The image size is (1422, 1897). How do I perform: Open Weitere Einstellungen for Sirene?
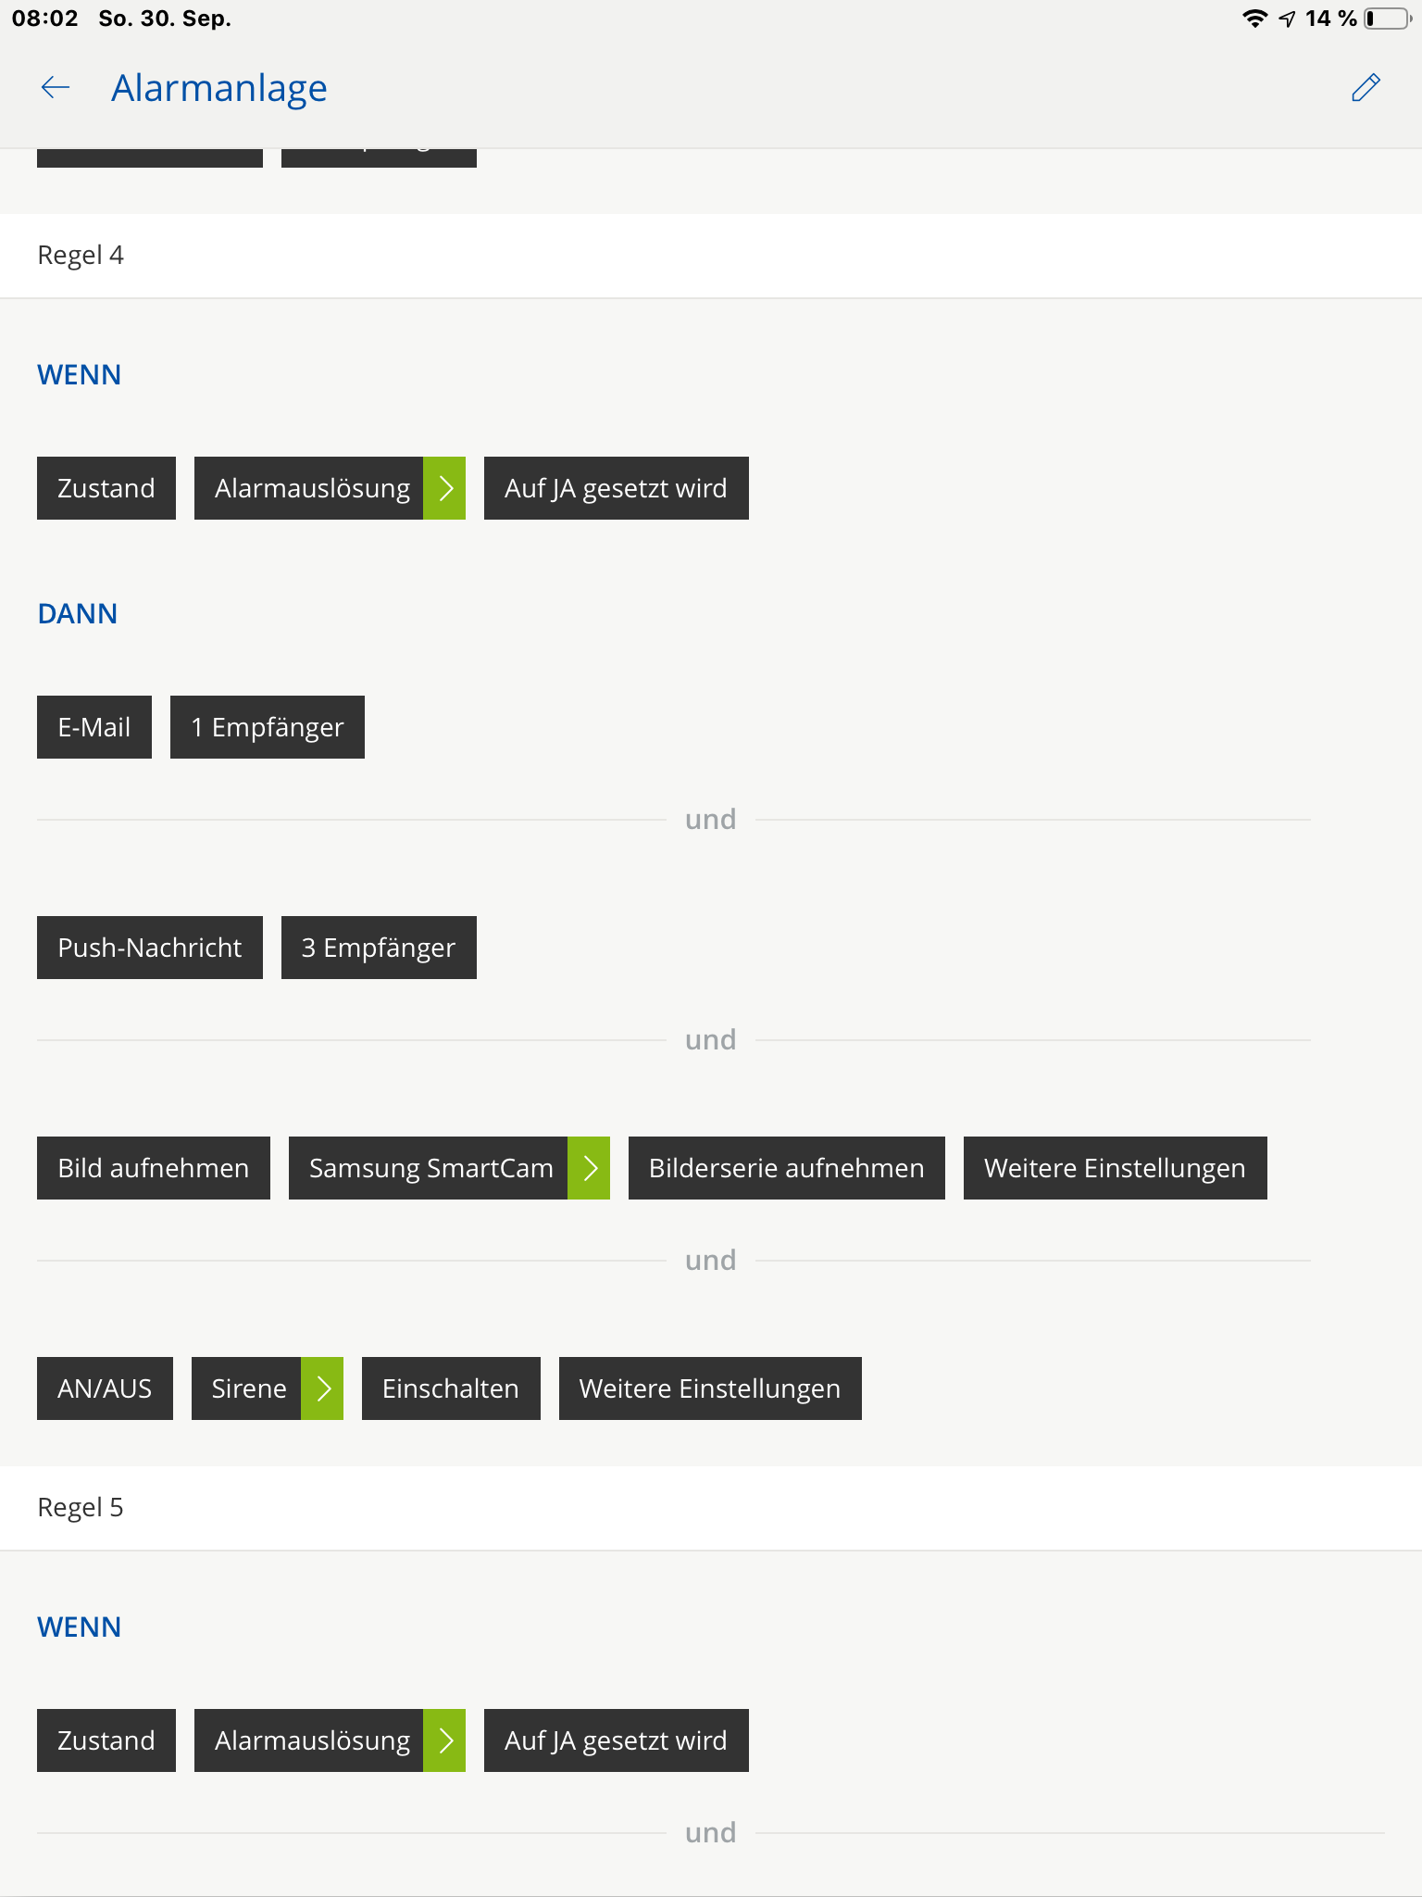[710, 1388]
